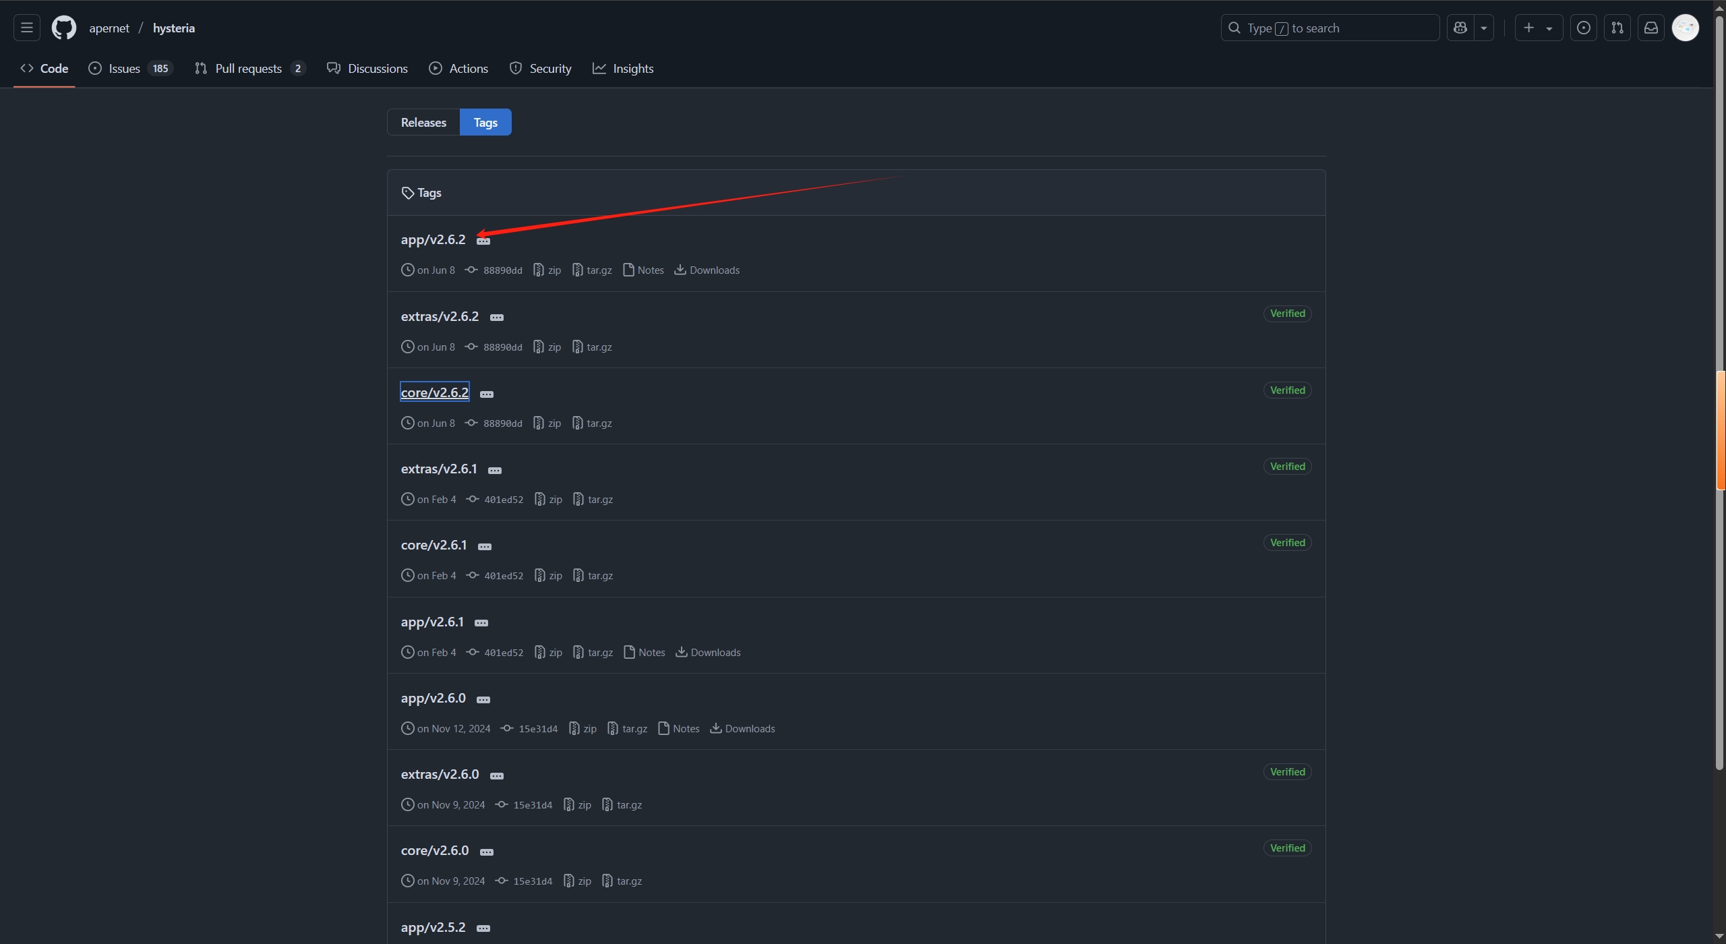This screenshot has height=944, width=1726.
Task: Expand commit message for extras/v2.6.1
Action: click(x=495, y=470)
